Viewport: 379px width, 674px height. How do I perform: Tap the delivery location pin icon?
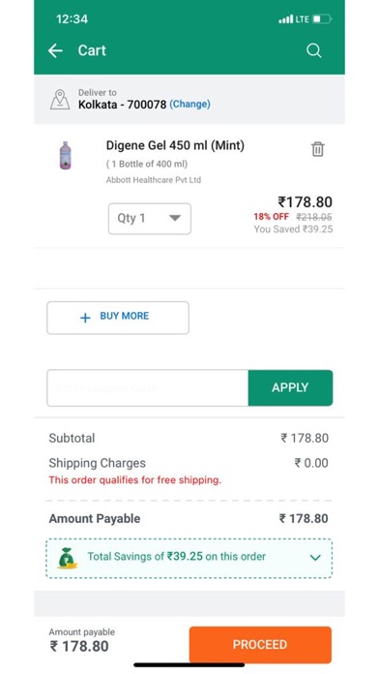click(x=60, y=100)
